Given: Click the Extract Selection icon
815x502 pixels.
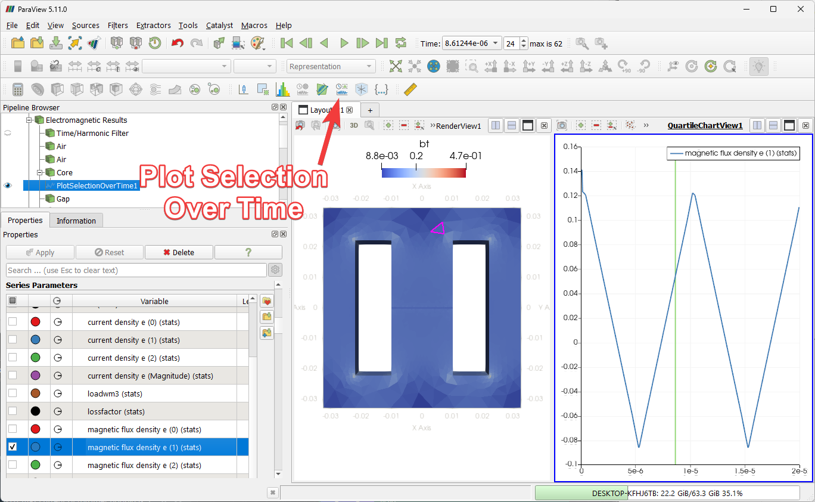Looking at the screenshot, I should coord(262,89).
